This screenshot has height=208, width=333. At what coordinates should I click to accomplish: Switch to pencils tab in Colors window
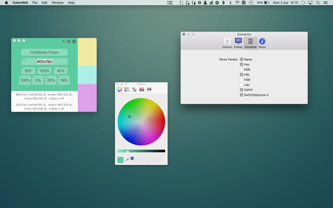149,89
